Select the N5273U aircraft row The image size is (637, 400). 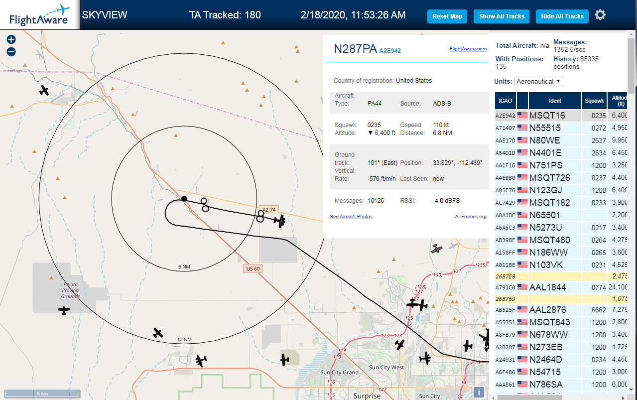pos(561,228)
